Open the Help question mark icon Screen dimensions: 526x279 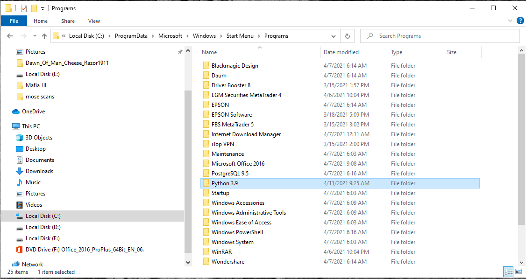(x=520, y=21)
